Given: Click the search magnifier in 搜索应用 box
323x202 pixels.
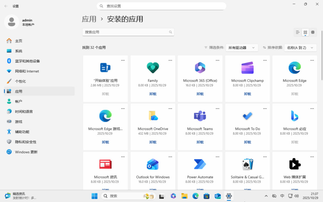Looking at the screenshot, I should [170, 32].
